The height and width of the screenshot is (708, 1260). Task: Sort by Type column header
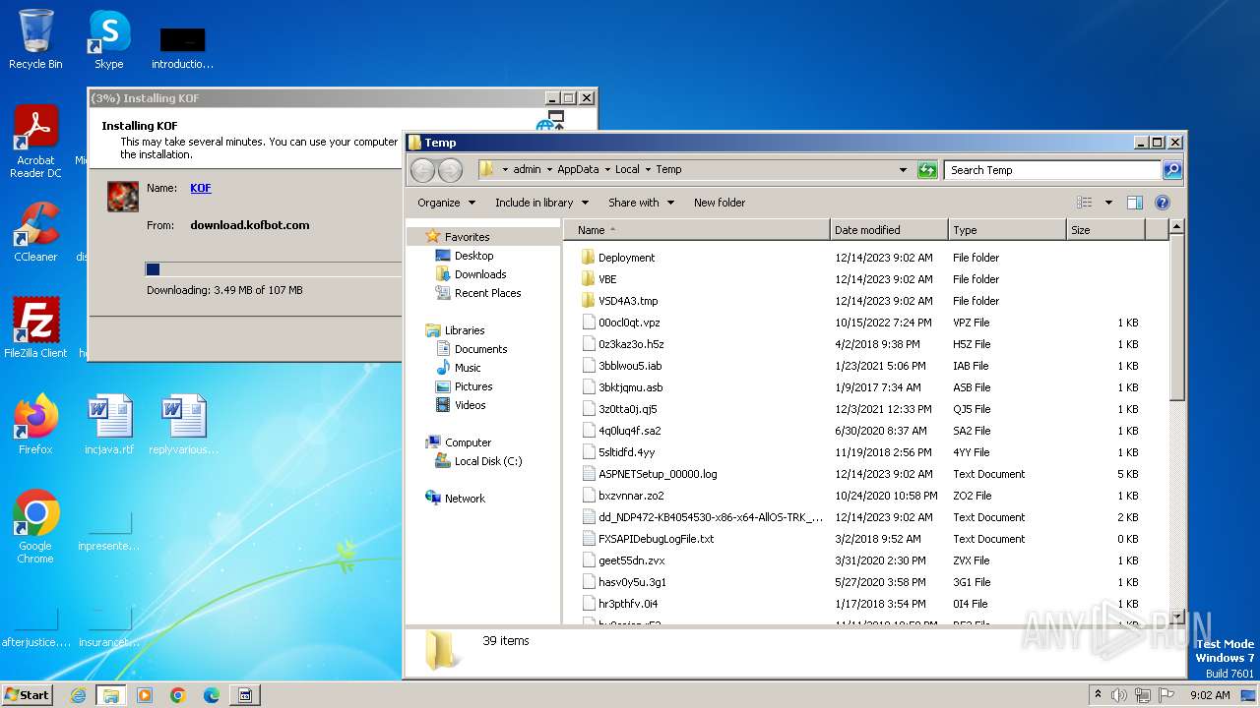(1008, 230)
